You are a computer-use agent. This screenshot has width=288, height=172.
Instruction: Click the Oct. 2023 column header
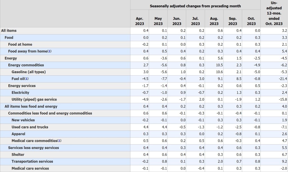click(x=251, y=21)
